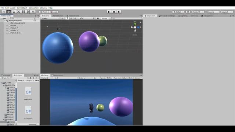Viewport: 235px width, 132px height.
Task: Collapse Assets folder tree
Action: pyautogui.click(x=1, y=83)
